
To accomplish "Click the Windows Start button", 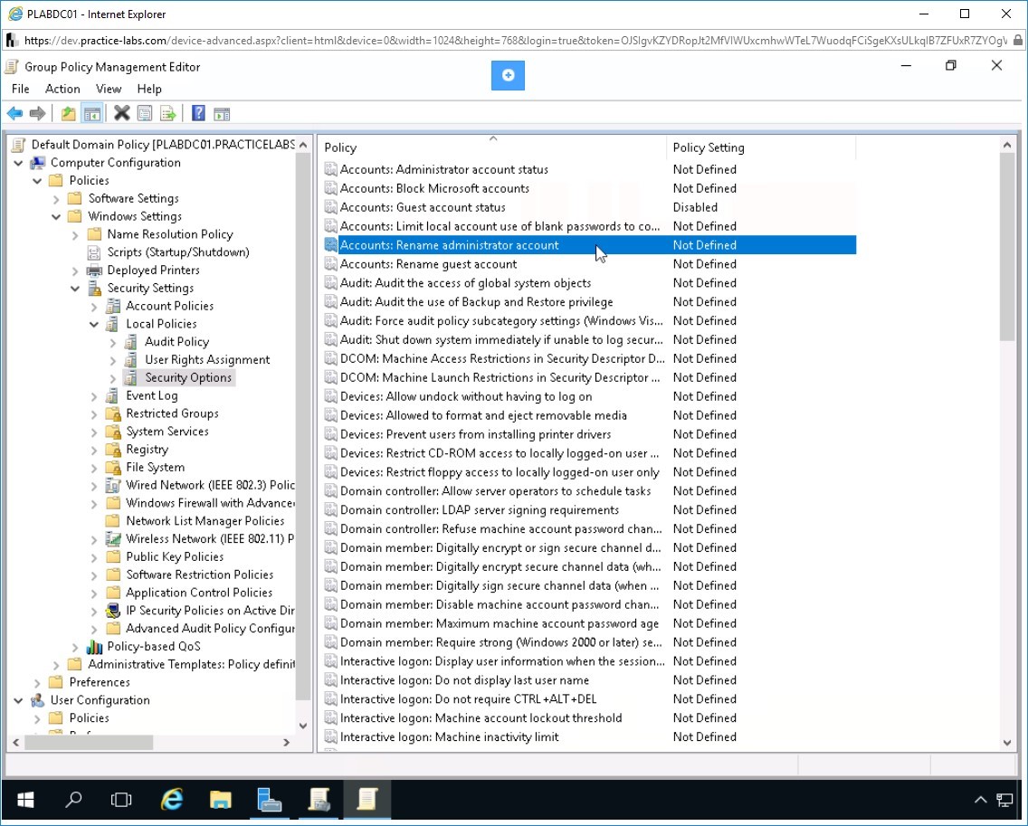I will click(x=25, y=799).
